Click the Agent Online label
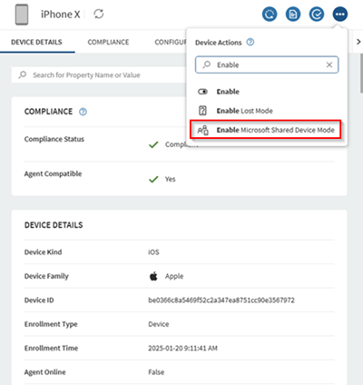This screenshot has width=363, height=385. click(x=44, y=372)
